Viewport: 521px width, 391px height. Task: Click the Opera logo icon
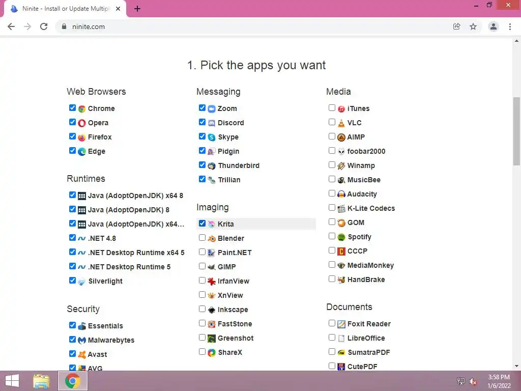tap(82, 123)
